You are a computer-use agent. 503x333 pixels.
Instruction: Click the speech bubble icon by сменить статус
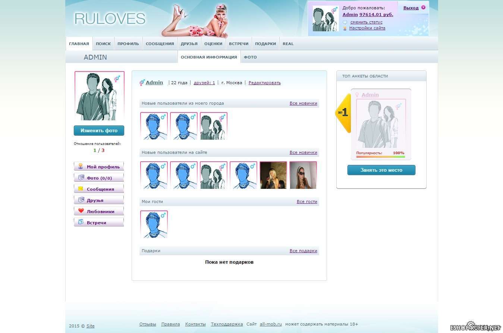[x=345, y=22]
